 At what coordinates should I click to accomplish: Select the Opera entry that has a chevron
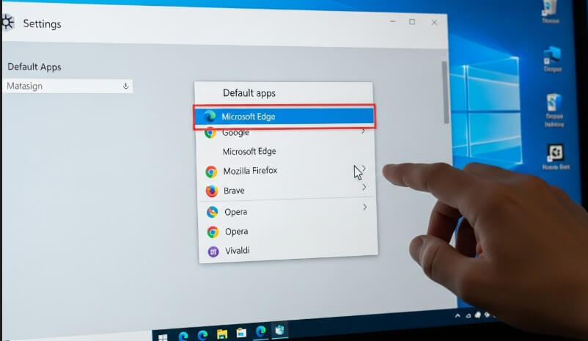[x=287, y=212]
